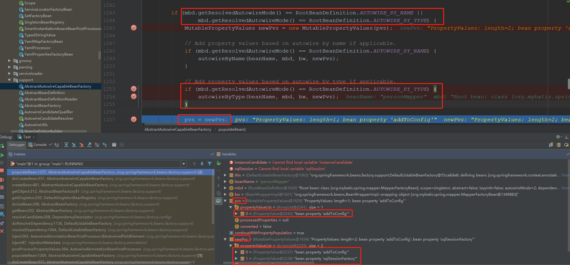Expand the parsing package folder
570x265 pixels.
pos(9,67)
